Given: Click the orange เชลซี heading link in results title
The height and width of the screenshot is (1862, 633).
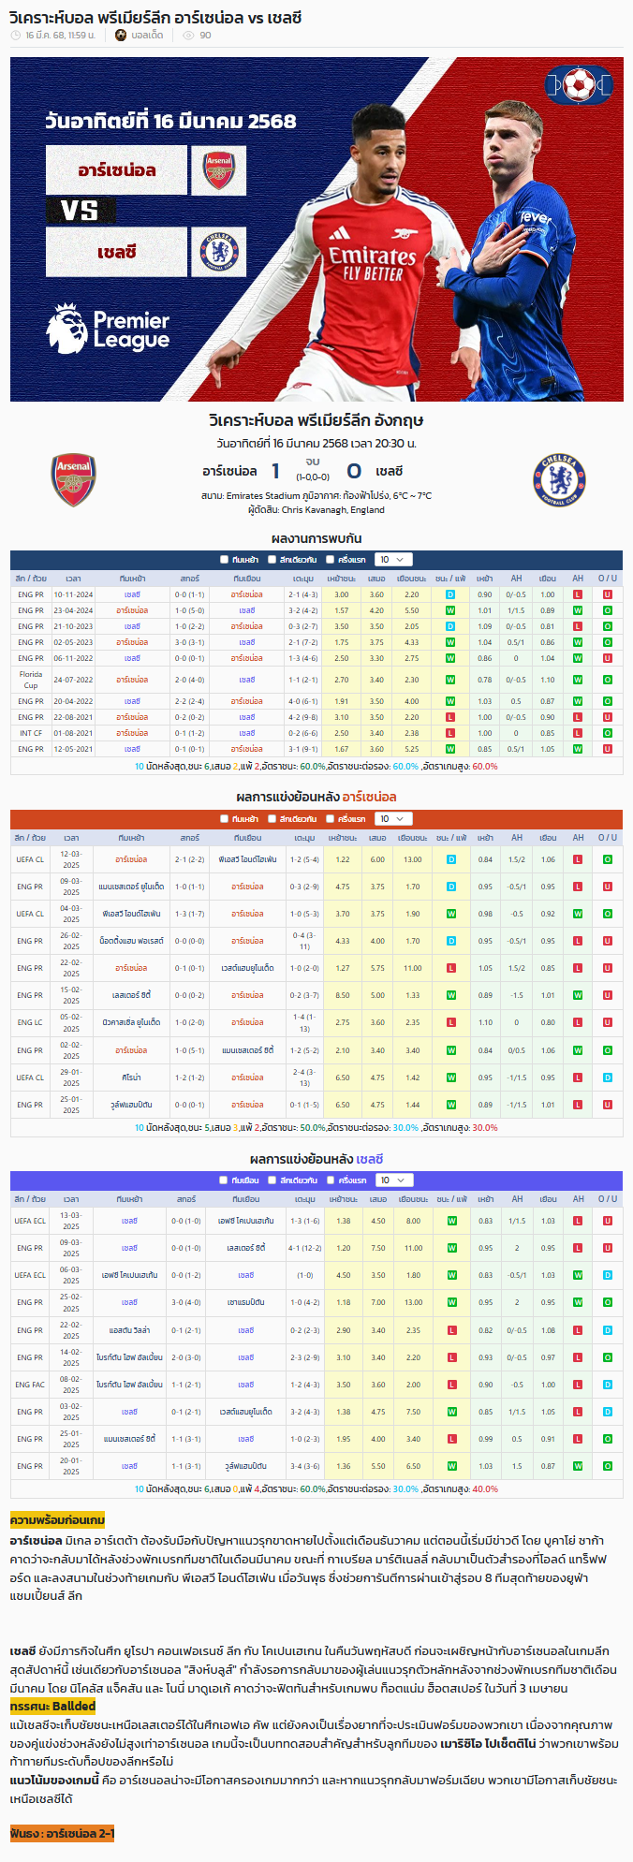Looking at the screenshot, I should (369, 1159).
